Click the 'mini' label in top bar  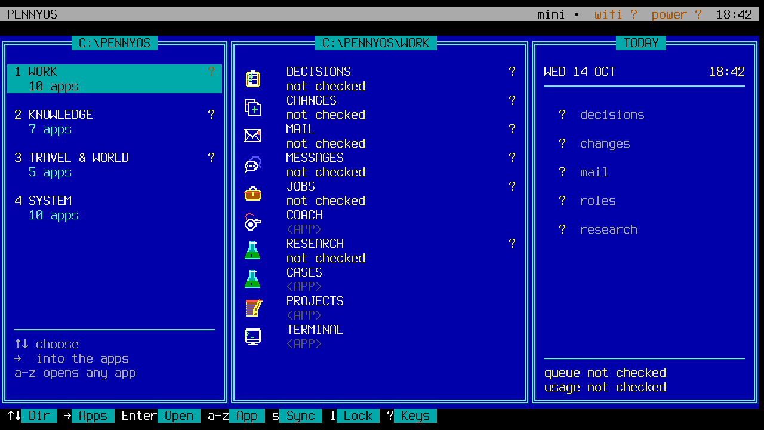[552, 14]
